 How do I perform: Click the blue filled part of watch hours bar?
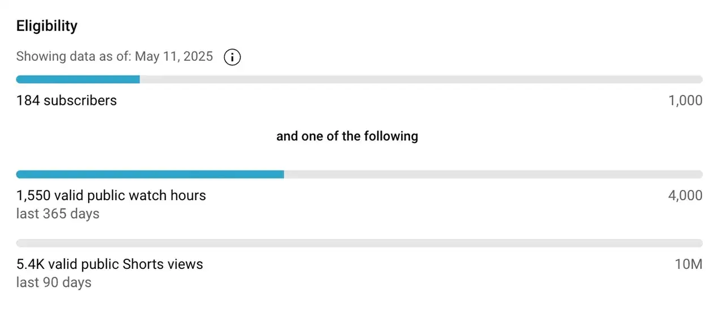[150, 175]
